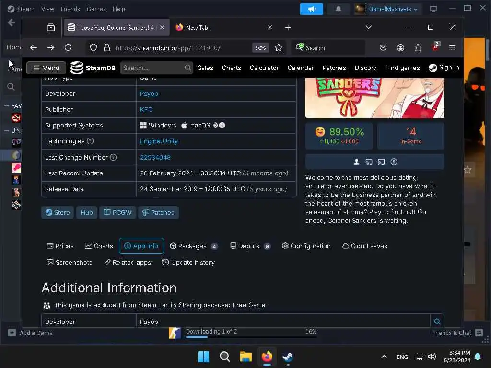
Task: Open Save to Pocket icon
Action: point(383,47)
